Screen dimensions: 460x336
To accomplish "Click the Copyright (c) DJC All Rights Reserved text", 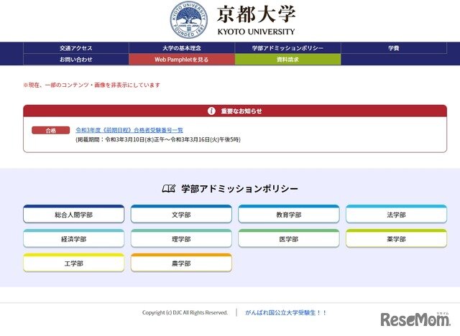I will coord(185,312).
